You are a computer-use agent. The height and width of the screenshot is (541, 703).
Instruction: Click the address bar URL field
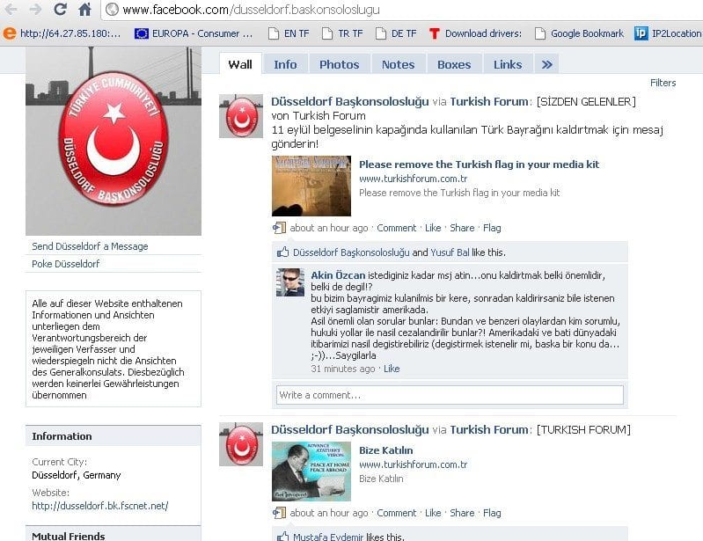click(x=404, y=10)
